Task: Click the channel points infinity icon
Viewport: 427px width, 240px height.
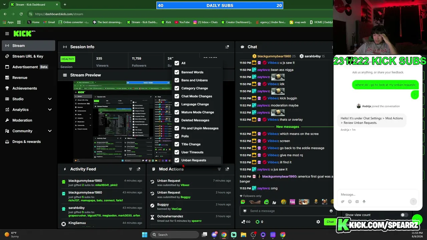Action: click(x=245, y=222)
